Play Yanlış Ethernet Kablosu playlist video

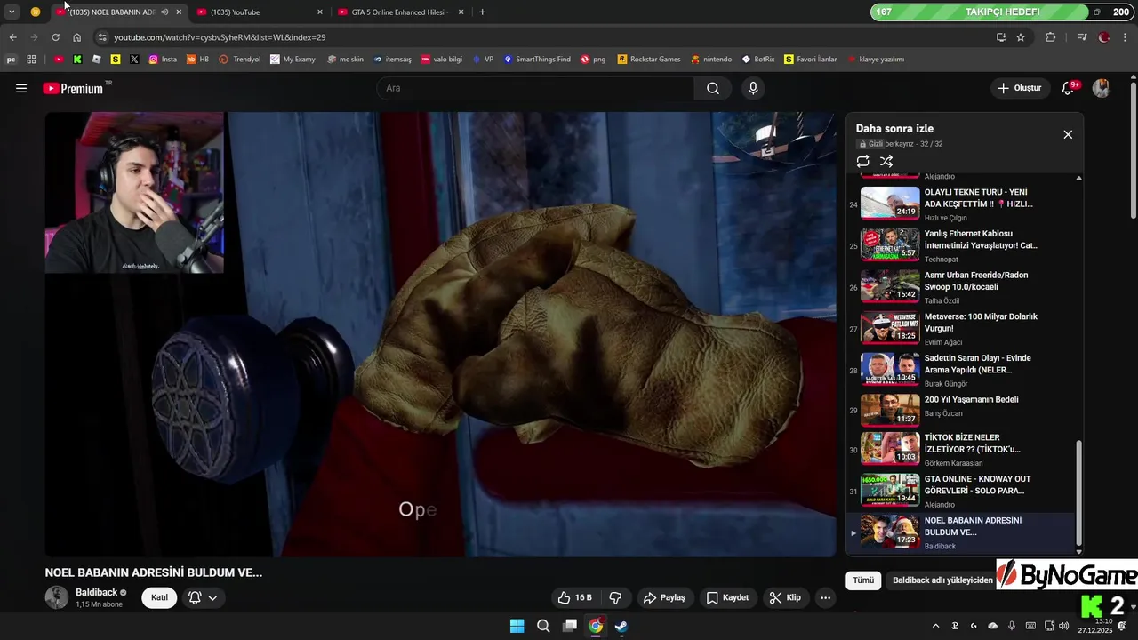(x=962, y=245)
